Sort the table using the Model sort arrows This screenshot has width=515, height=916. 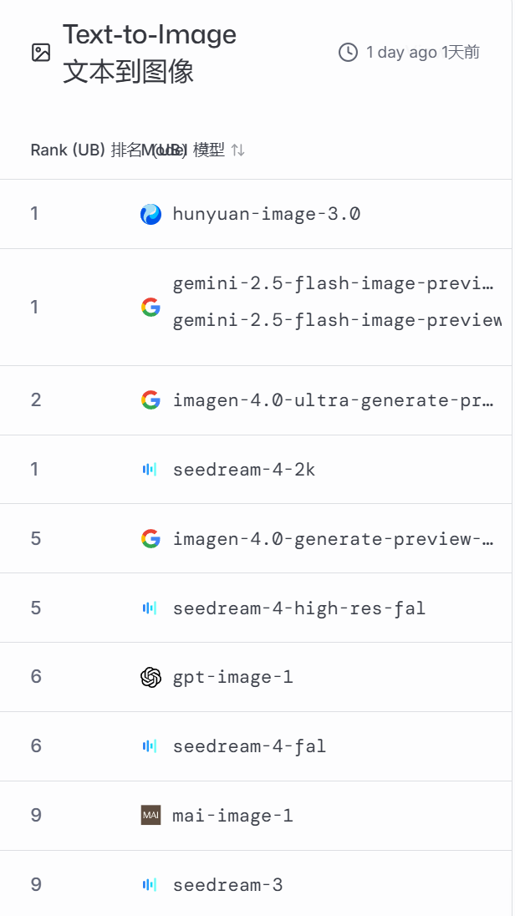[238, 150]
